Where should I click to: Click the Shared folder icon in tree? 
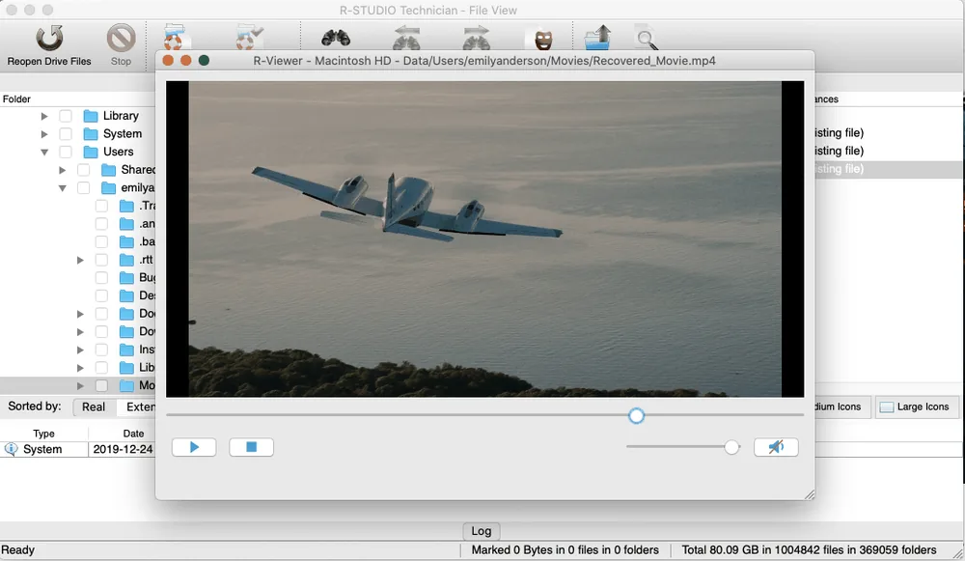click(x=109, y=170)
